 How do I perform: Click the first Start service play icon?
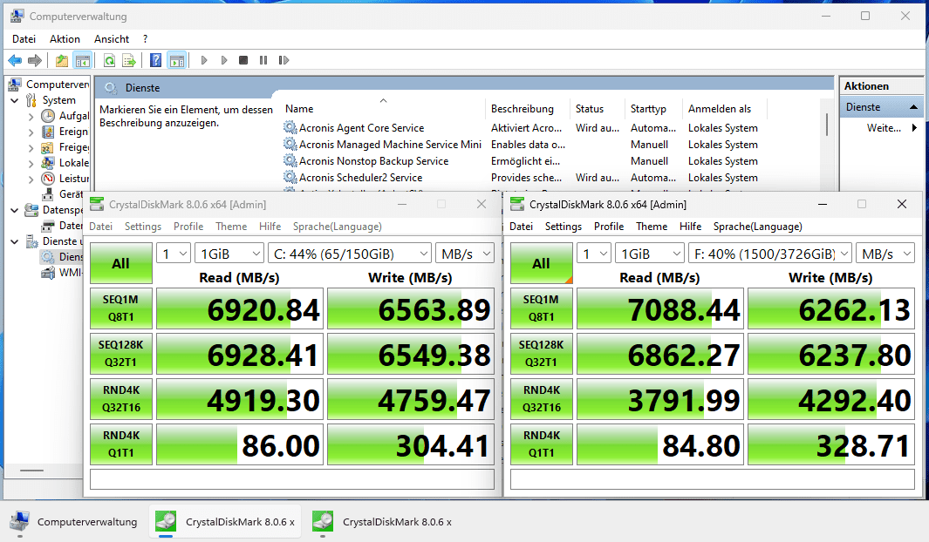[204, 60]
